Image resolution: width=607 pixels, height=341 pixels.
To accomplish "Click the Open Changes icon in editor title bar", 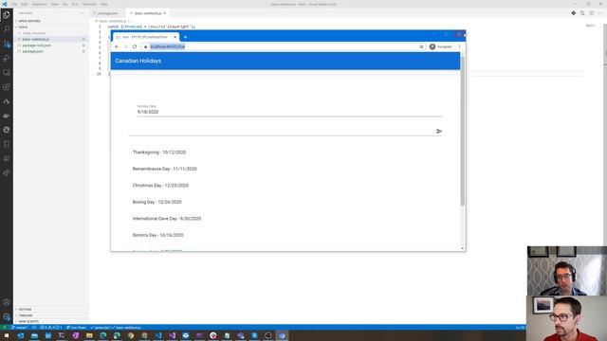I will [x=582, y=13].
